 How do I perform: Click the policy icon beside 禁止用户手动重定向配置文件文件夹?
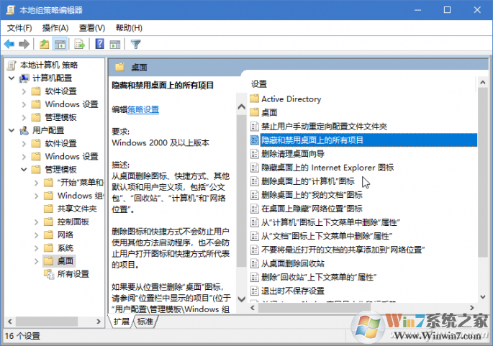[x=254, y=127]
